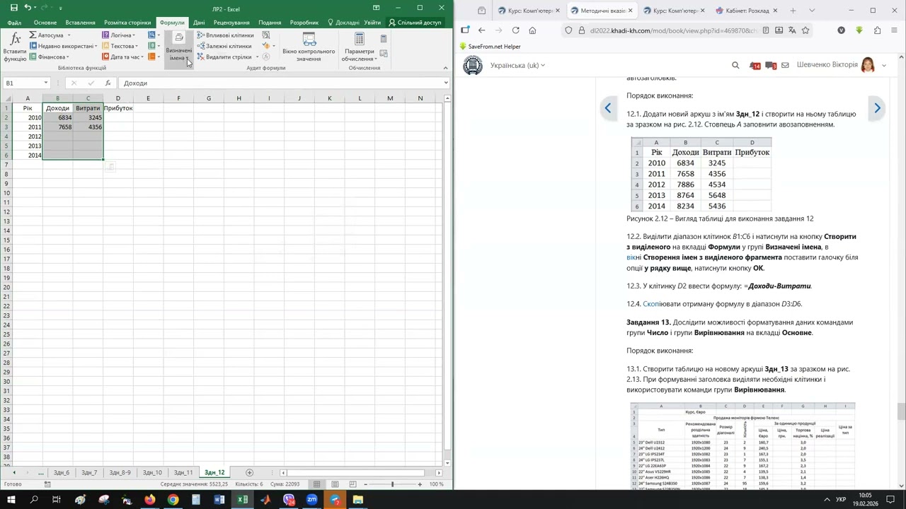Click Remove Arrows (Видалити стрілки)
Screen dimensions: 906x509
coord(224,57)
